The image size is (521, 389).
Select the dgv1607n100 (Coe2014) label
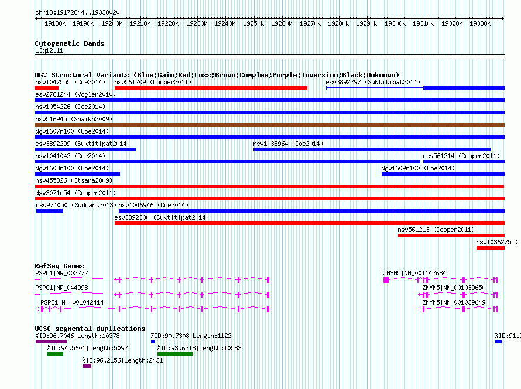[x=72, y=131]
